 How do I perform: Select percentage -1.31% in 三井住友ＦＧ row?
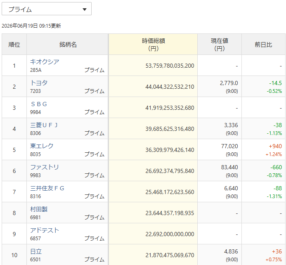(x=274, y=196)
